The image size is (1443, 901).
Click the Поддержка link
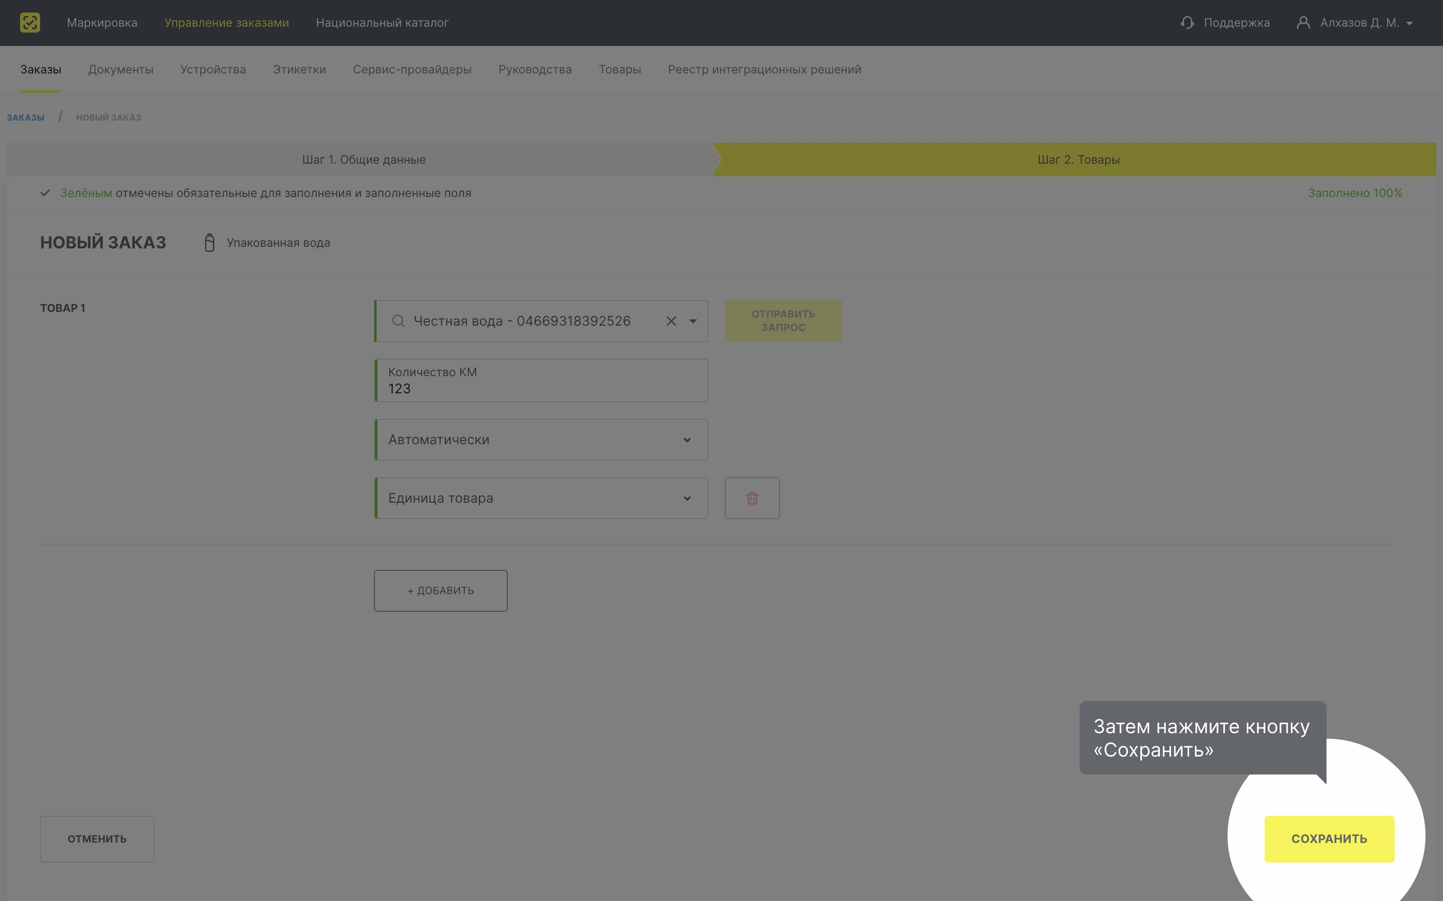click(1237, 23)
